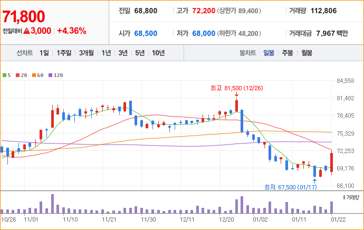Screen dimensions: 364x230
Task: Click the 11/10 date axis label
Action: coord(70,219)
